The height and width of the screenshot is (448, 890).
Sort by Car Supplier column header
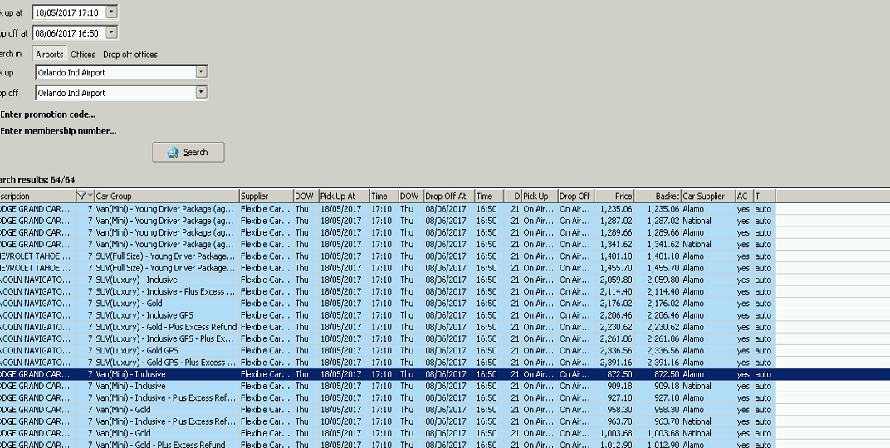pyautogui.click(x=708, y=197)
